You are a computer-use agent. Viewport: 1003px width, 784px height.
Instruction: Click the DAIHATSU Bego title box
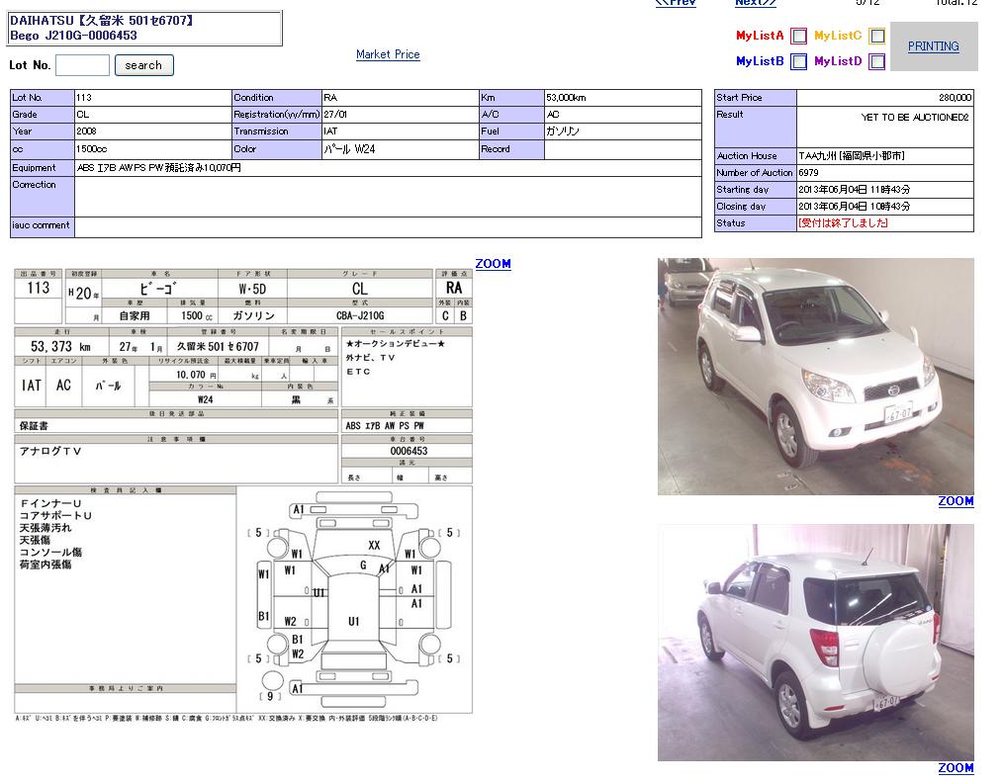[144, 28]
